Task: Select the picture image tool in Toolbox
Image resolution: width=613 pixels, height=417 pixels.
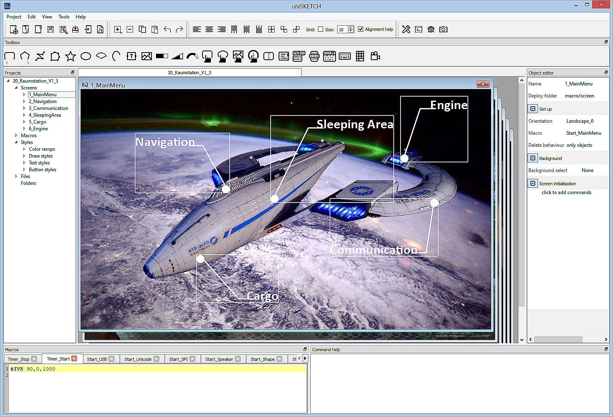Action: [x=147, y=56]
